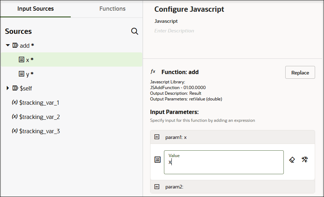Click the numeric type icon beside x
324x197 pixels.
(x=22, y=60)
